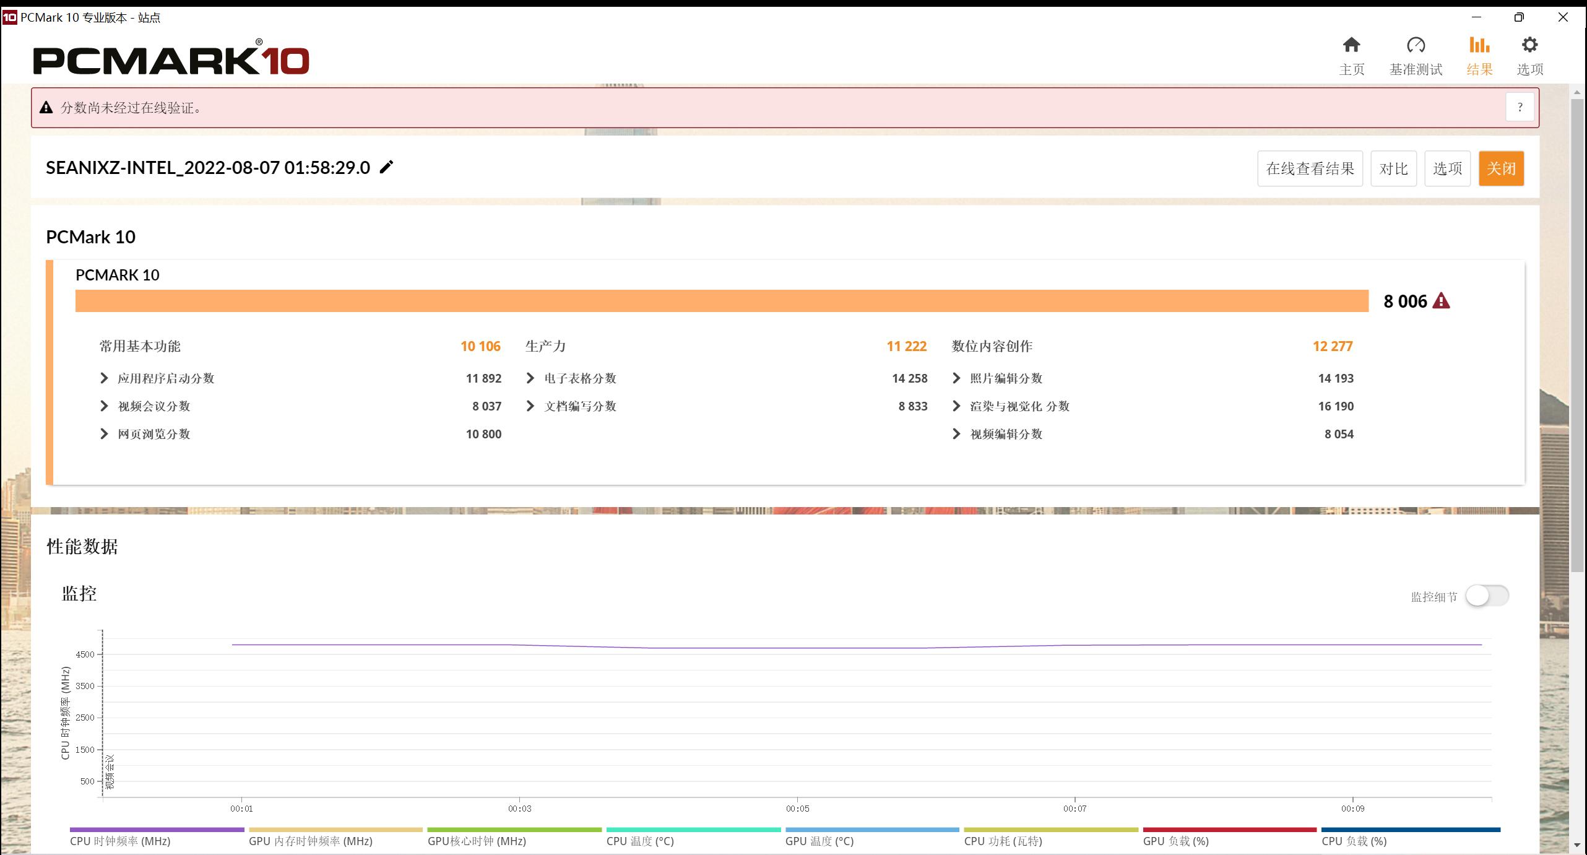1587x855 pixels.
Task: Open the Home (主页) icon
Action: 1351,45
